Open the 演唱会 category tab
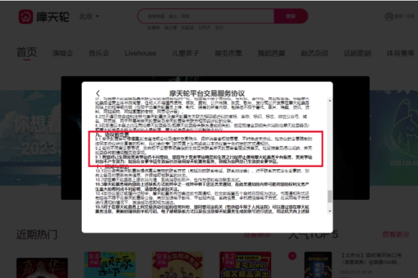The height and width of the screenshot is (278, 418). tap(62, 53)
